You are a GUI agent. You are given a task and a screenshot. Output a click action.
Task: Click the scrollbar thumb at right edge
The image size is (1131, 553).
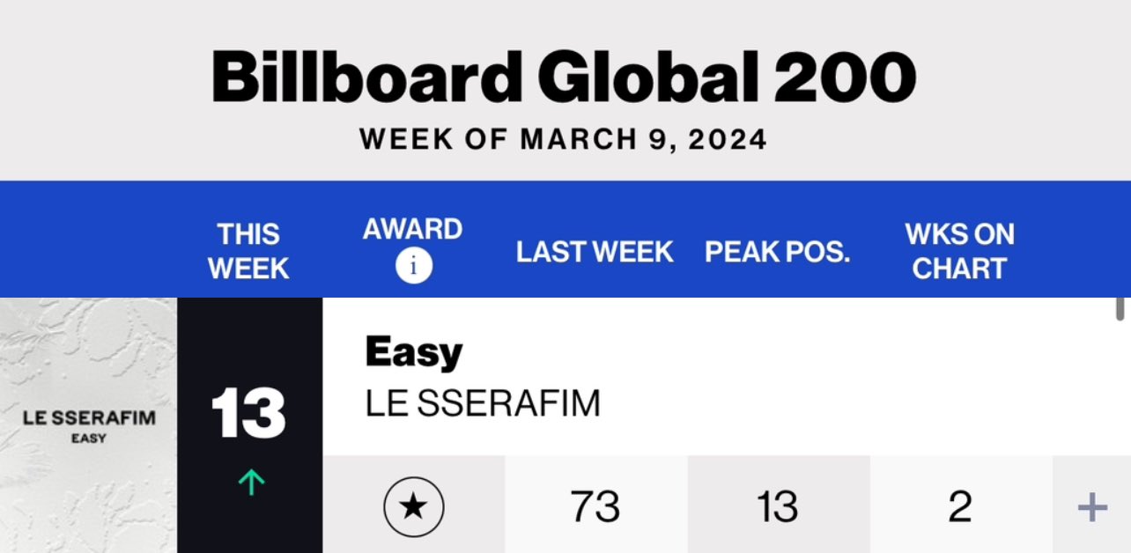(x=1120, y=309)
